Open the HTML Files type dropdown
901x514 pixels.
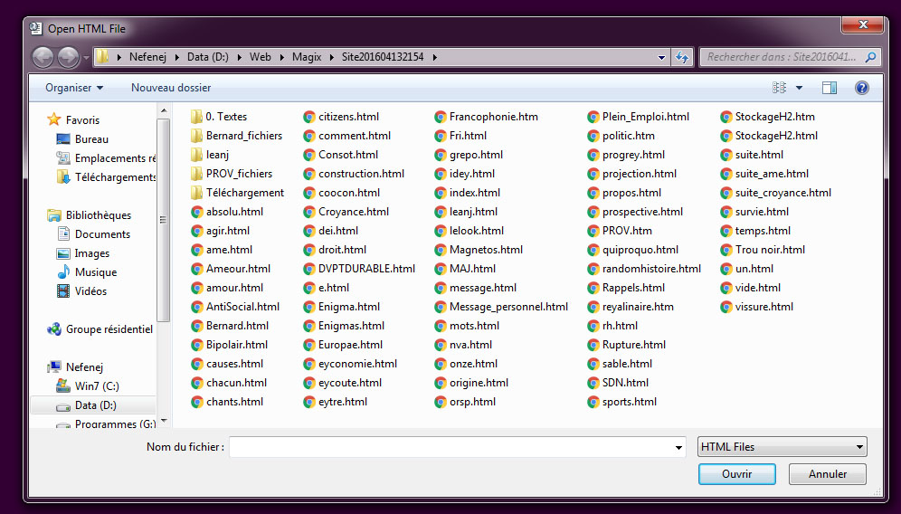pyautogui.click(x=782, y=447)
